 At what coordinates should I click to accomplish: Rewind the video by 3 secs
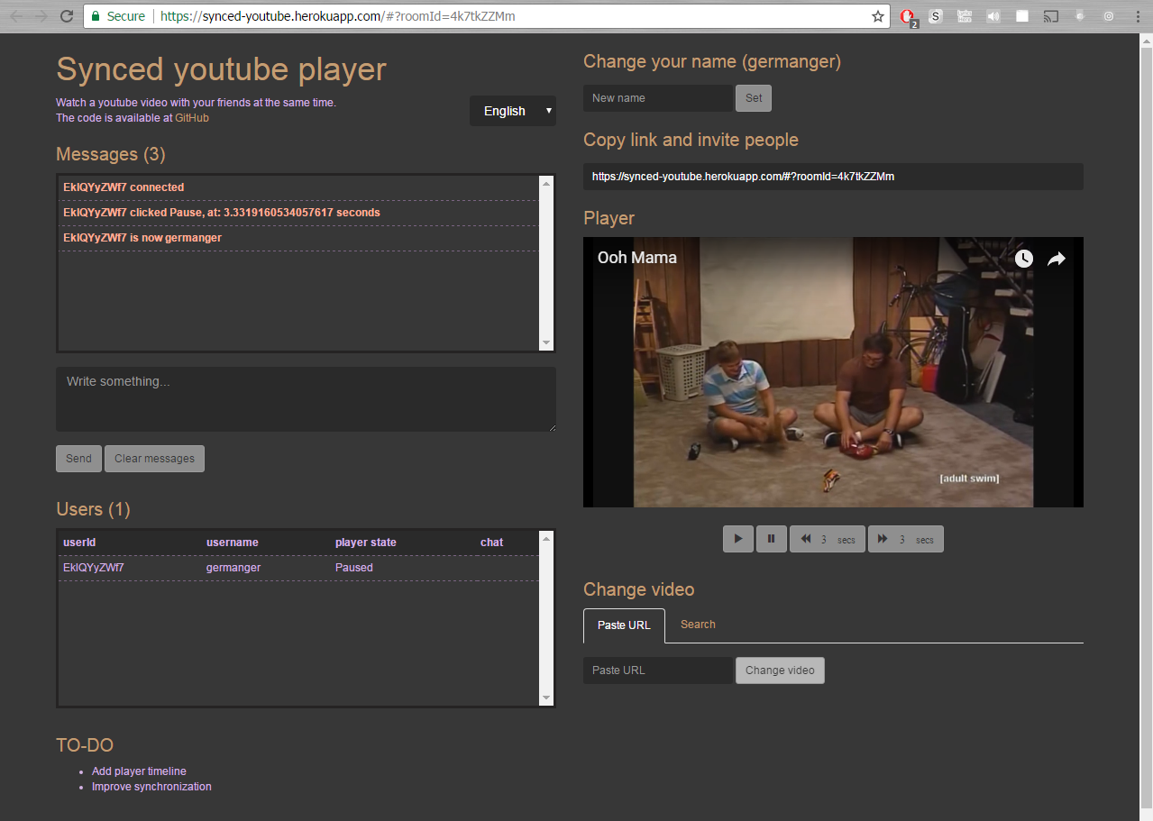[x=827, y=539]
